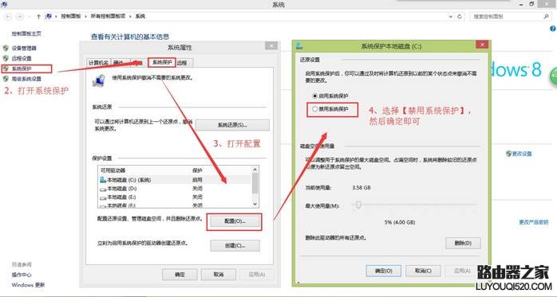This screenshot has width=557, height=297.
Task: Click the 创建(C)... button
Action: point(235,245)
